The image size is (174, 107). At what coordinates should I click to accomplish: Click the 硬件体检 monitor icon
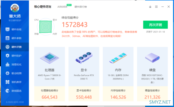point(7,29)
